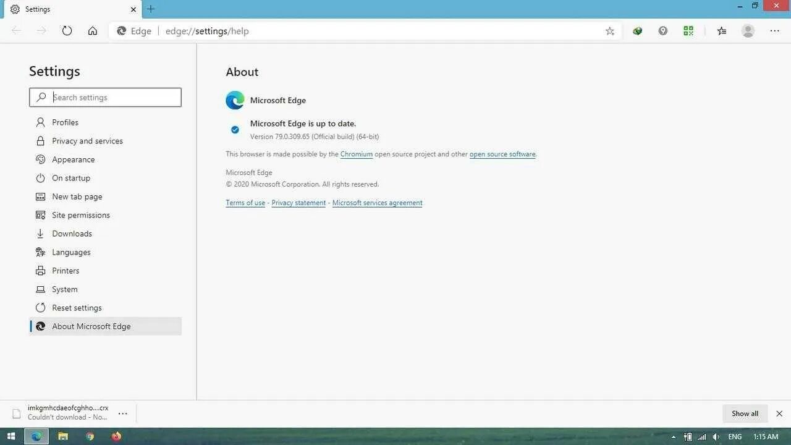Click the version 79.0.309.65 text

pyautogui.click(x=315, y=137)
